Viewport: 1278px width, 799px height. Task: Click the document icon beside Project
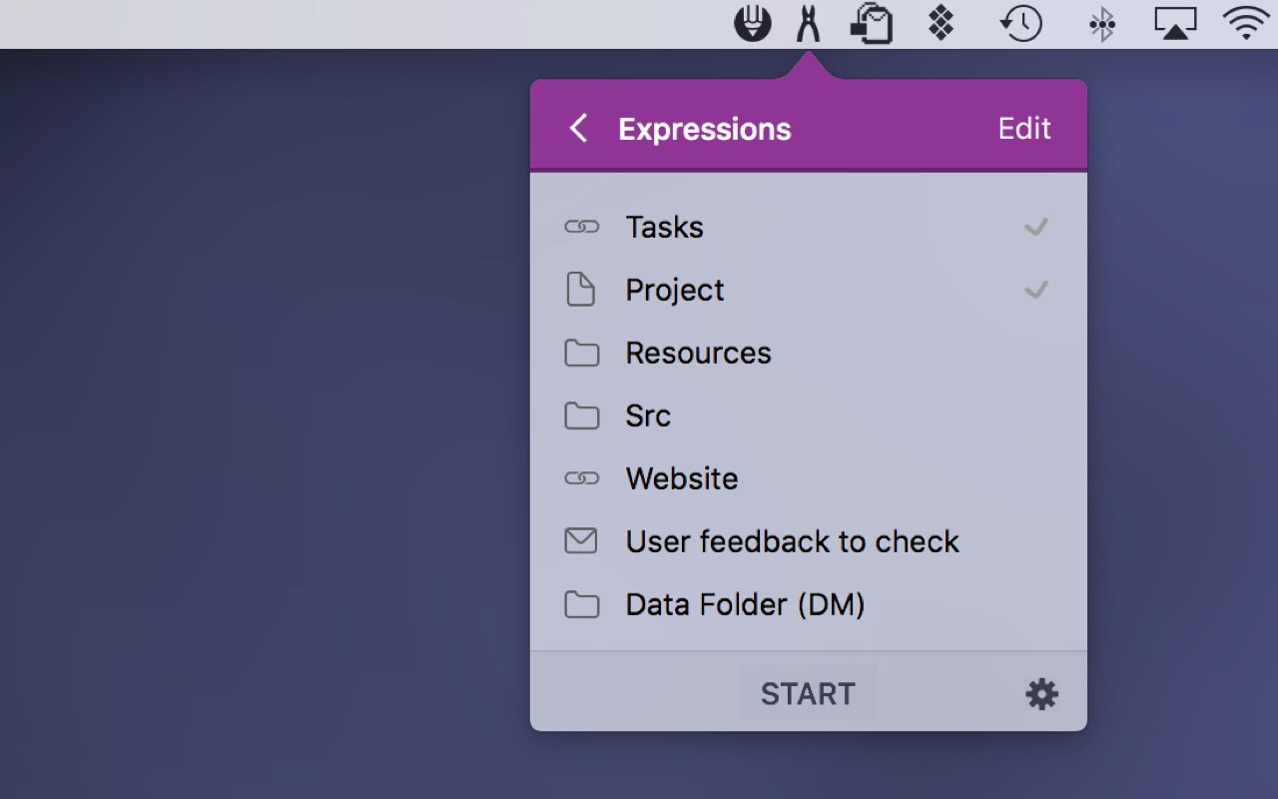pyautogui.click(x=580, y=290)
